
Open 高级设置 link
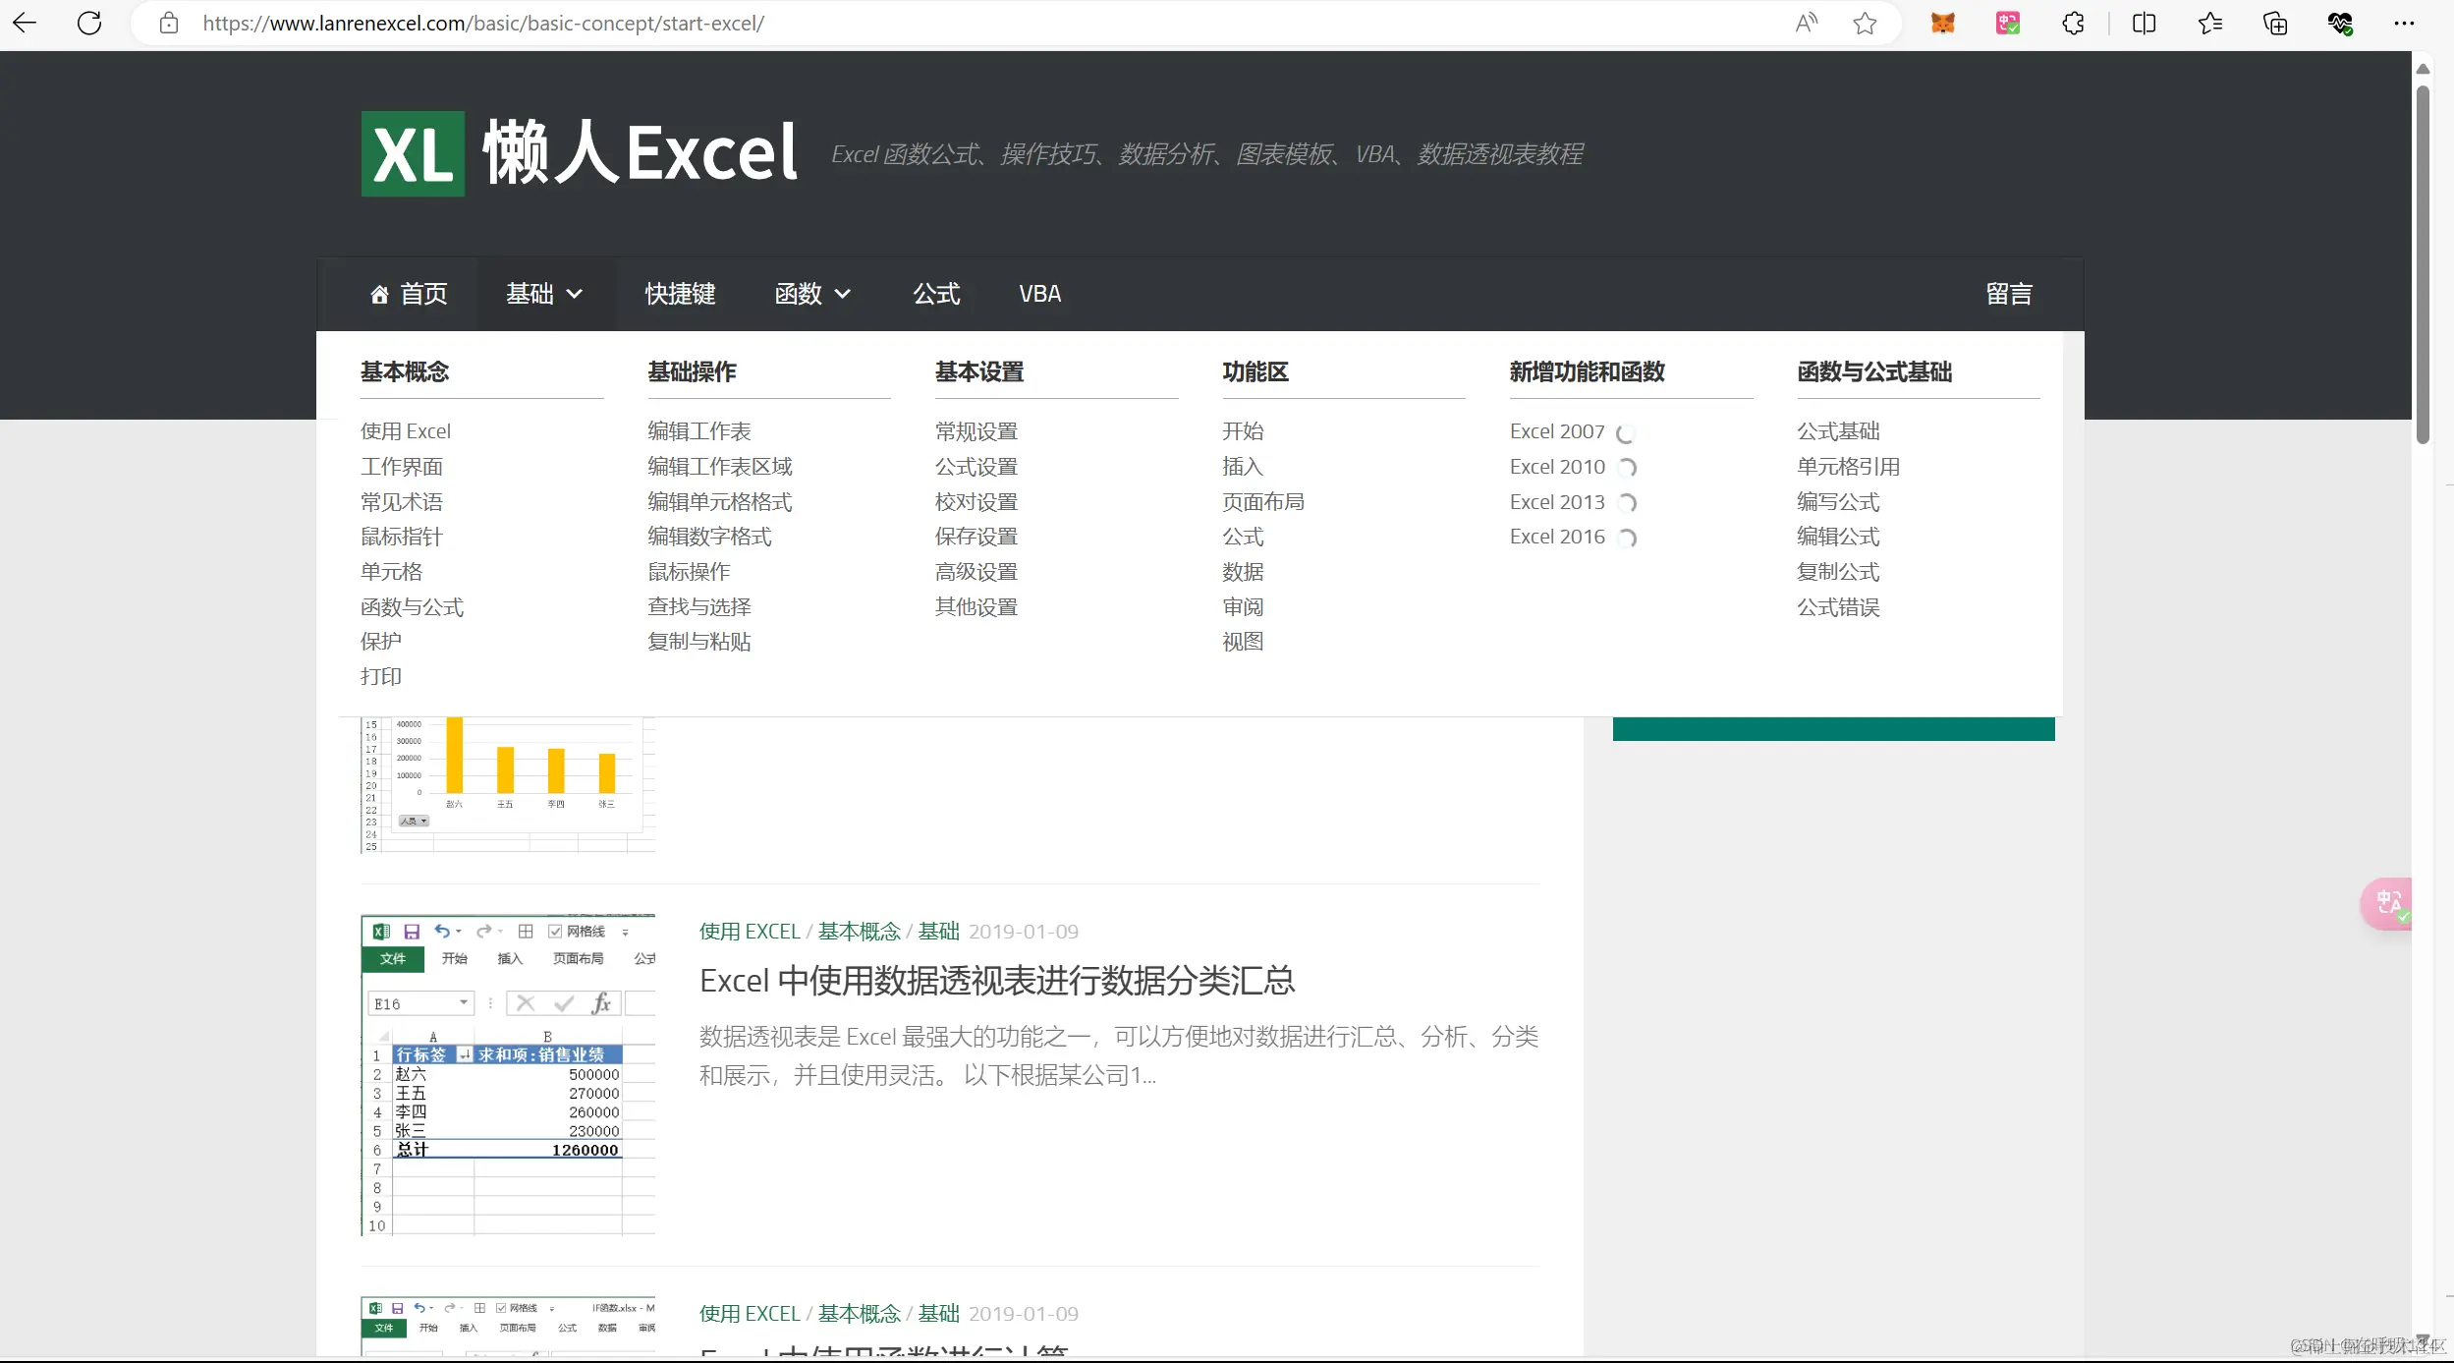coord(976,572)
